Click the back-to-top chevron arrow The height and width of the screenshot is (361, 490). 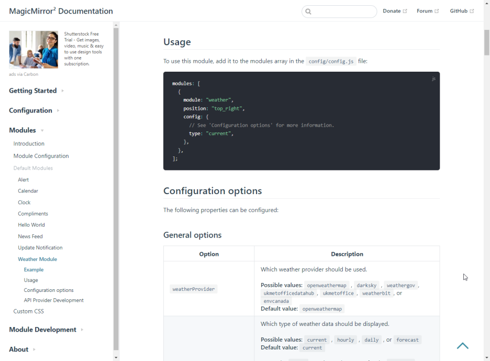coord(462,346)
